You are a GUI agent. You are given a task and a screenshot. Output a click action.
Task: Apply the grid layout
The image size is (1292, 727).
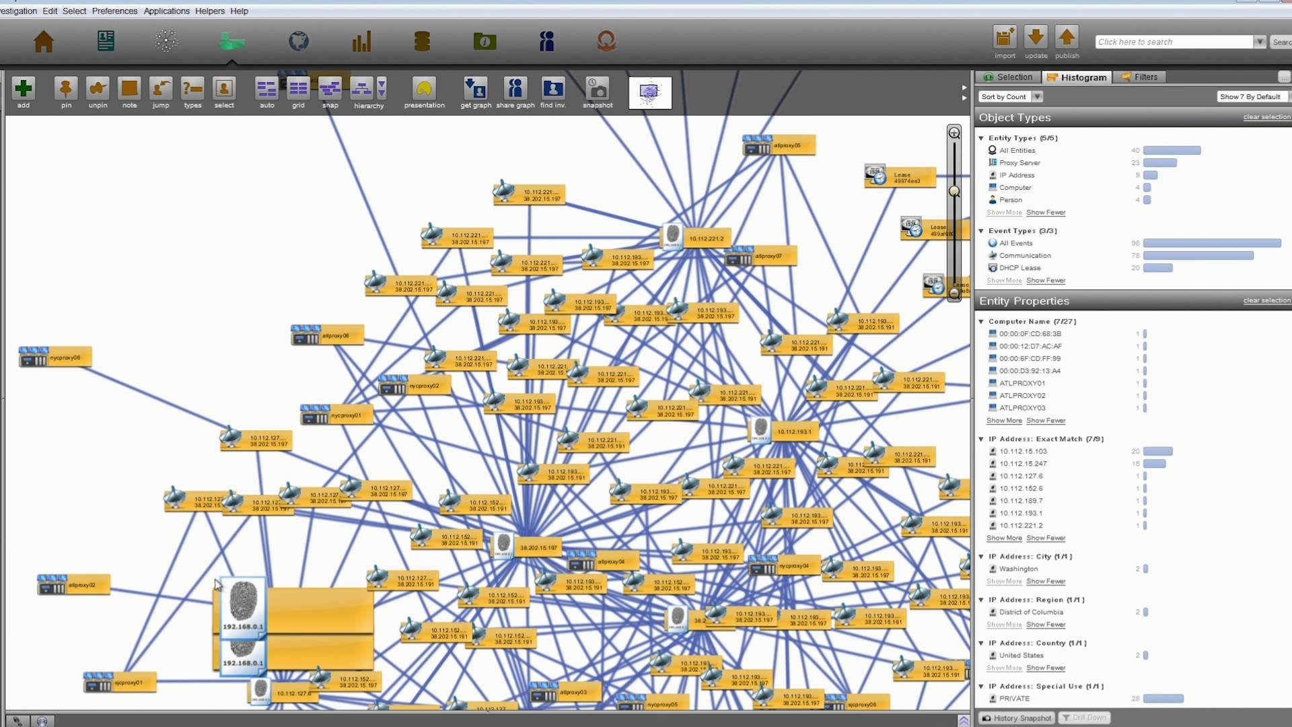tap(298, 89)
